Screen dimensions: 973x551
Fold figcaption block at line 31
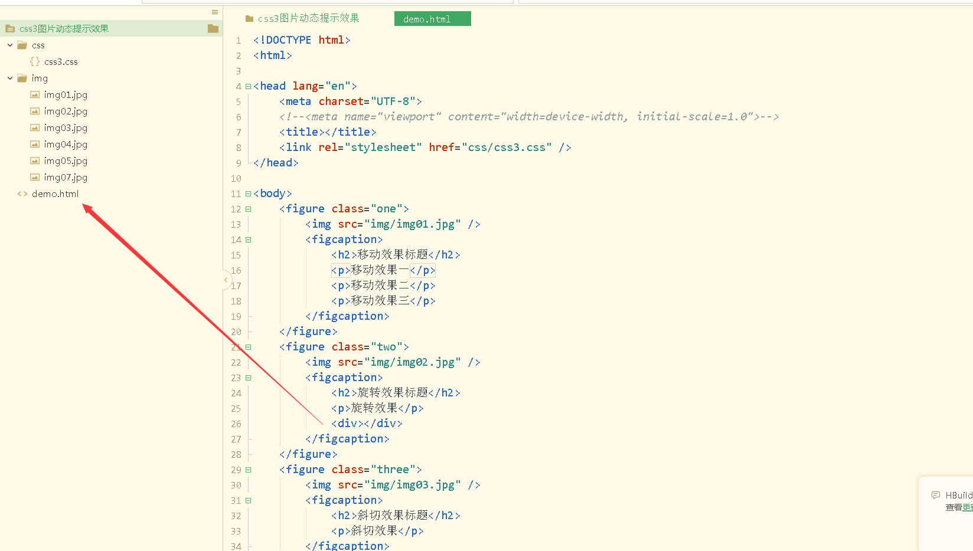[x=248, y=501]
